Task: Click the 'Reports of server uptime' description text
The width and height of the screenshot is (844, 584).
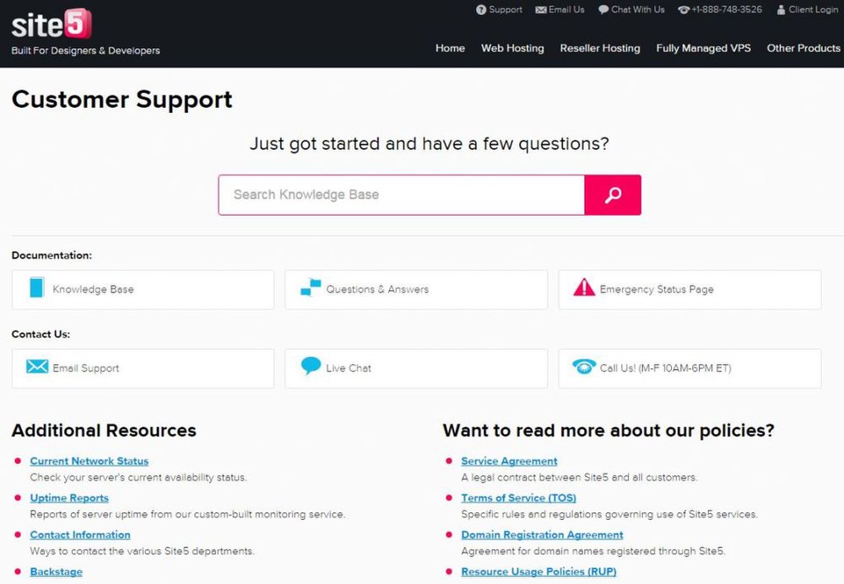Action: 188,514
